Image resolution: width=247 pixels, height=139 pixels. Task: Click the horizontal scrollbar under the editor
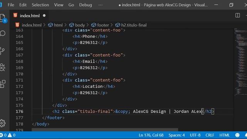pyautogui.click(x=105, y=130)
